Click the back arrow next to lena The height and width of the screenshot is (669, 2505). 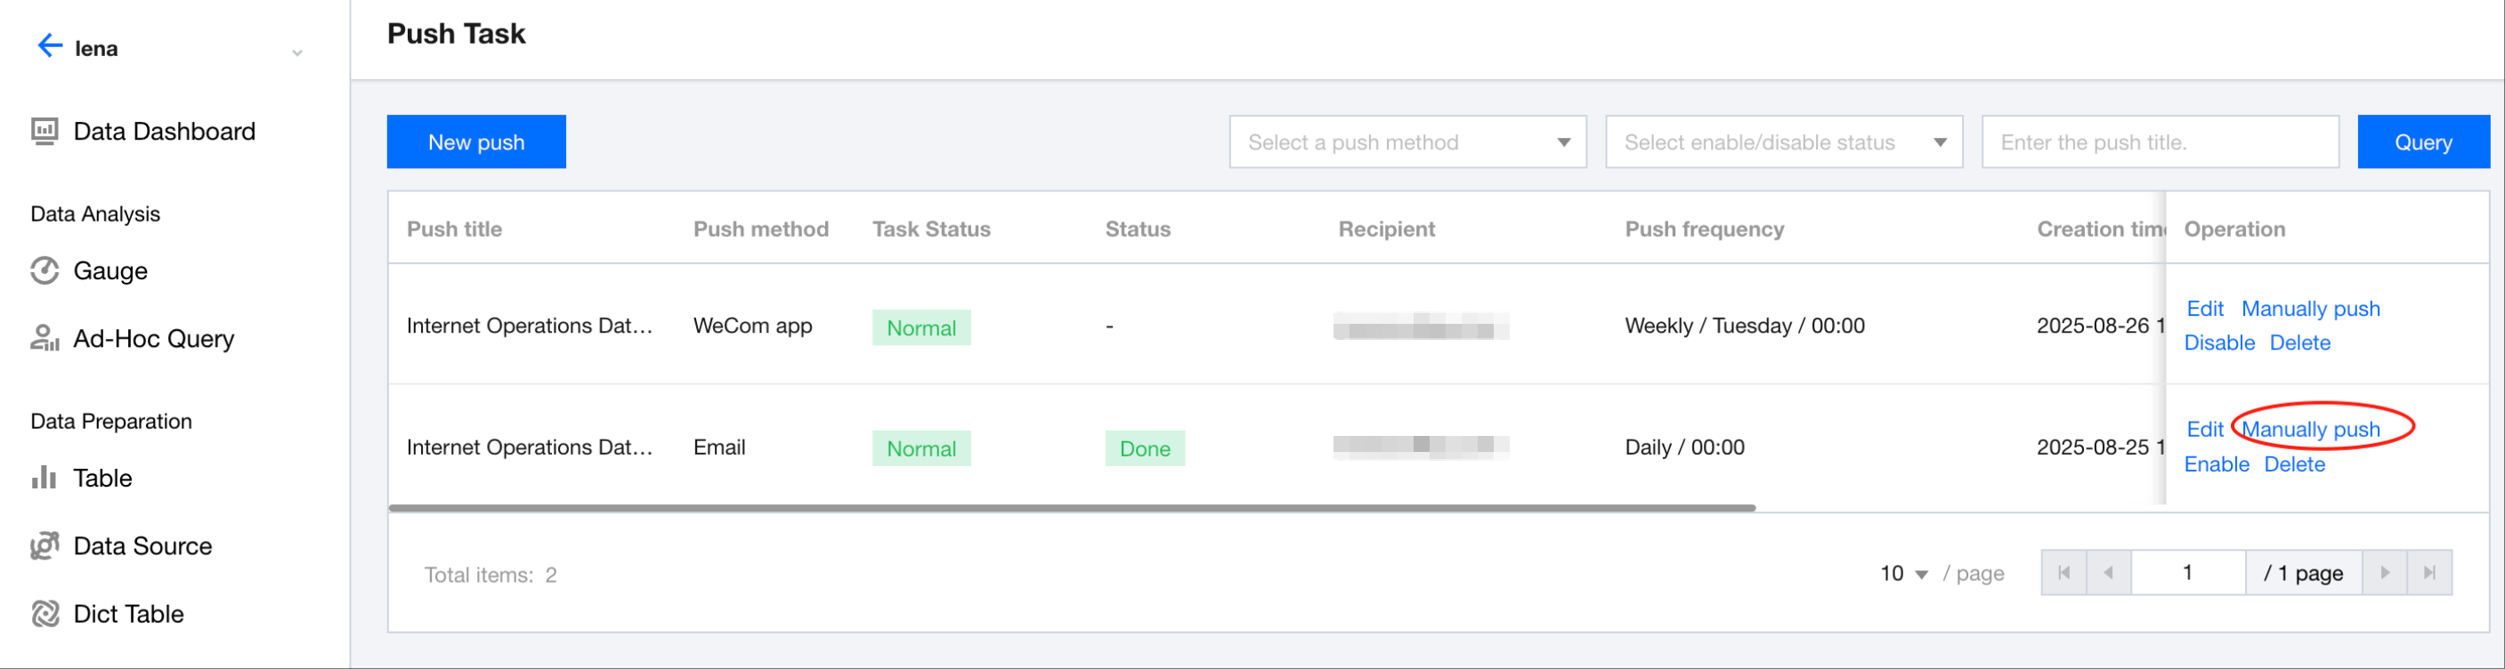[x=49, y=45]
